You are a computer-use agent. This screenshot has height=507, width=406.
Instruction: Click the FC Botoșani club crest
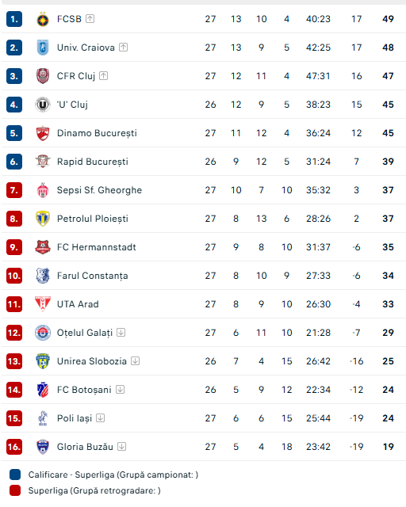tap(42, 390)
